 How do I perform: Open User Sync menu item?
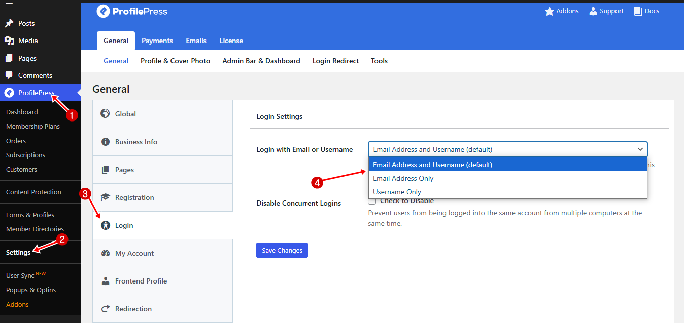pyautogui.click(x=20, y=275)
